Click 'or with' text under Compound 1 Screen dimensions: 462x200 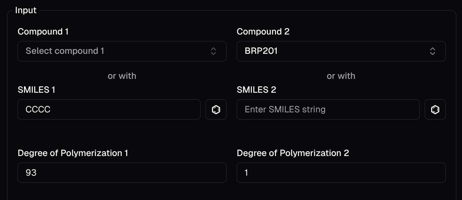[x=122, y=76]
